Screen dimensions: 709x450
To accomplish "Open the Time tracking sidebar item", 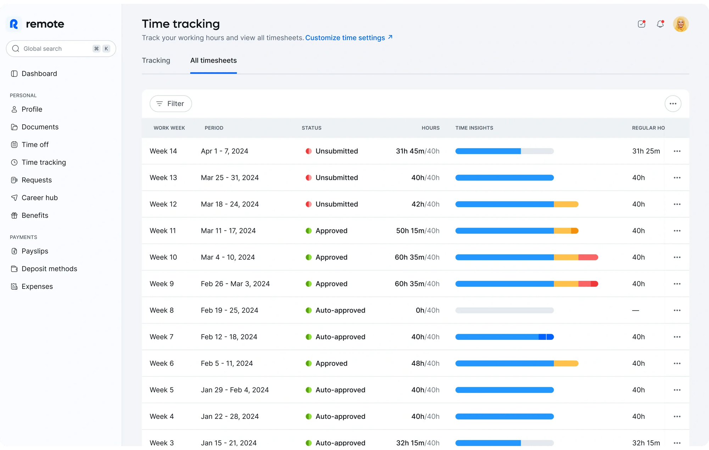I will [44, 162].
